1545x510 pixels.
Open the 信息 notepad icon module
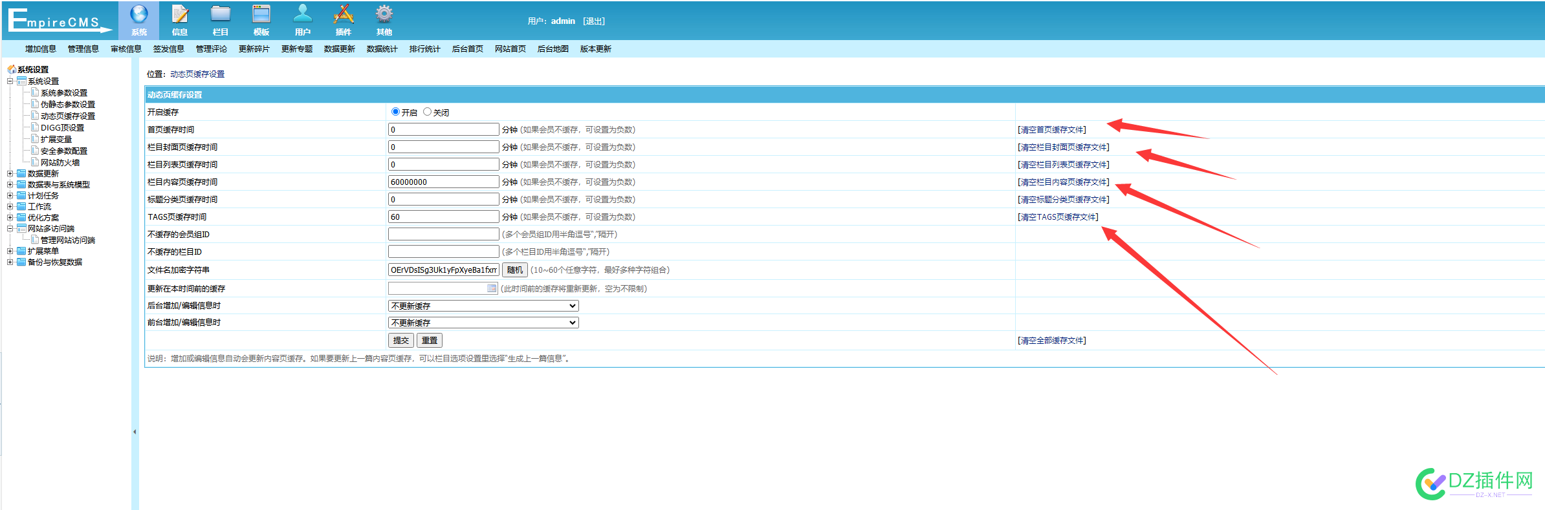point(180,14)
